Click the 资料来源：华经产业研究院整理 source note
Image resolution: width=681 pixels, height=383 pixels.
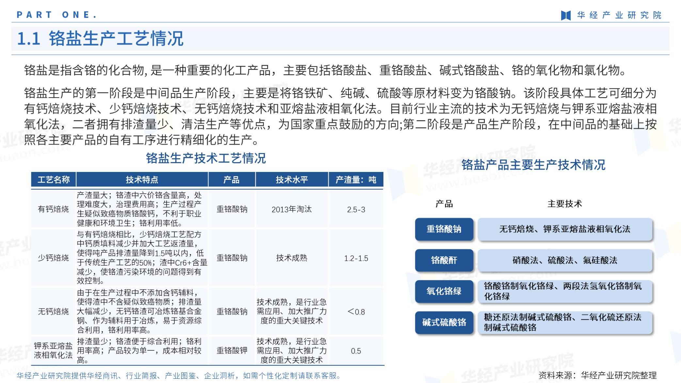pos(597,376)
